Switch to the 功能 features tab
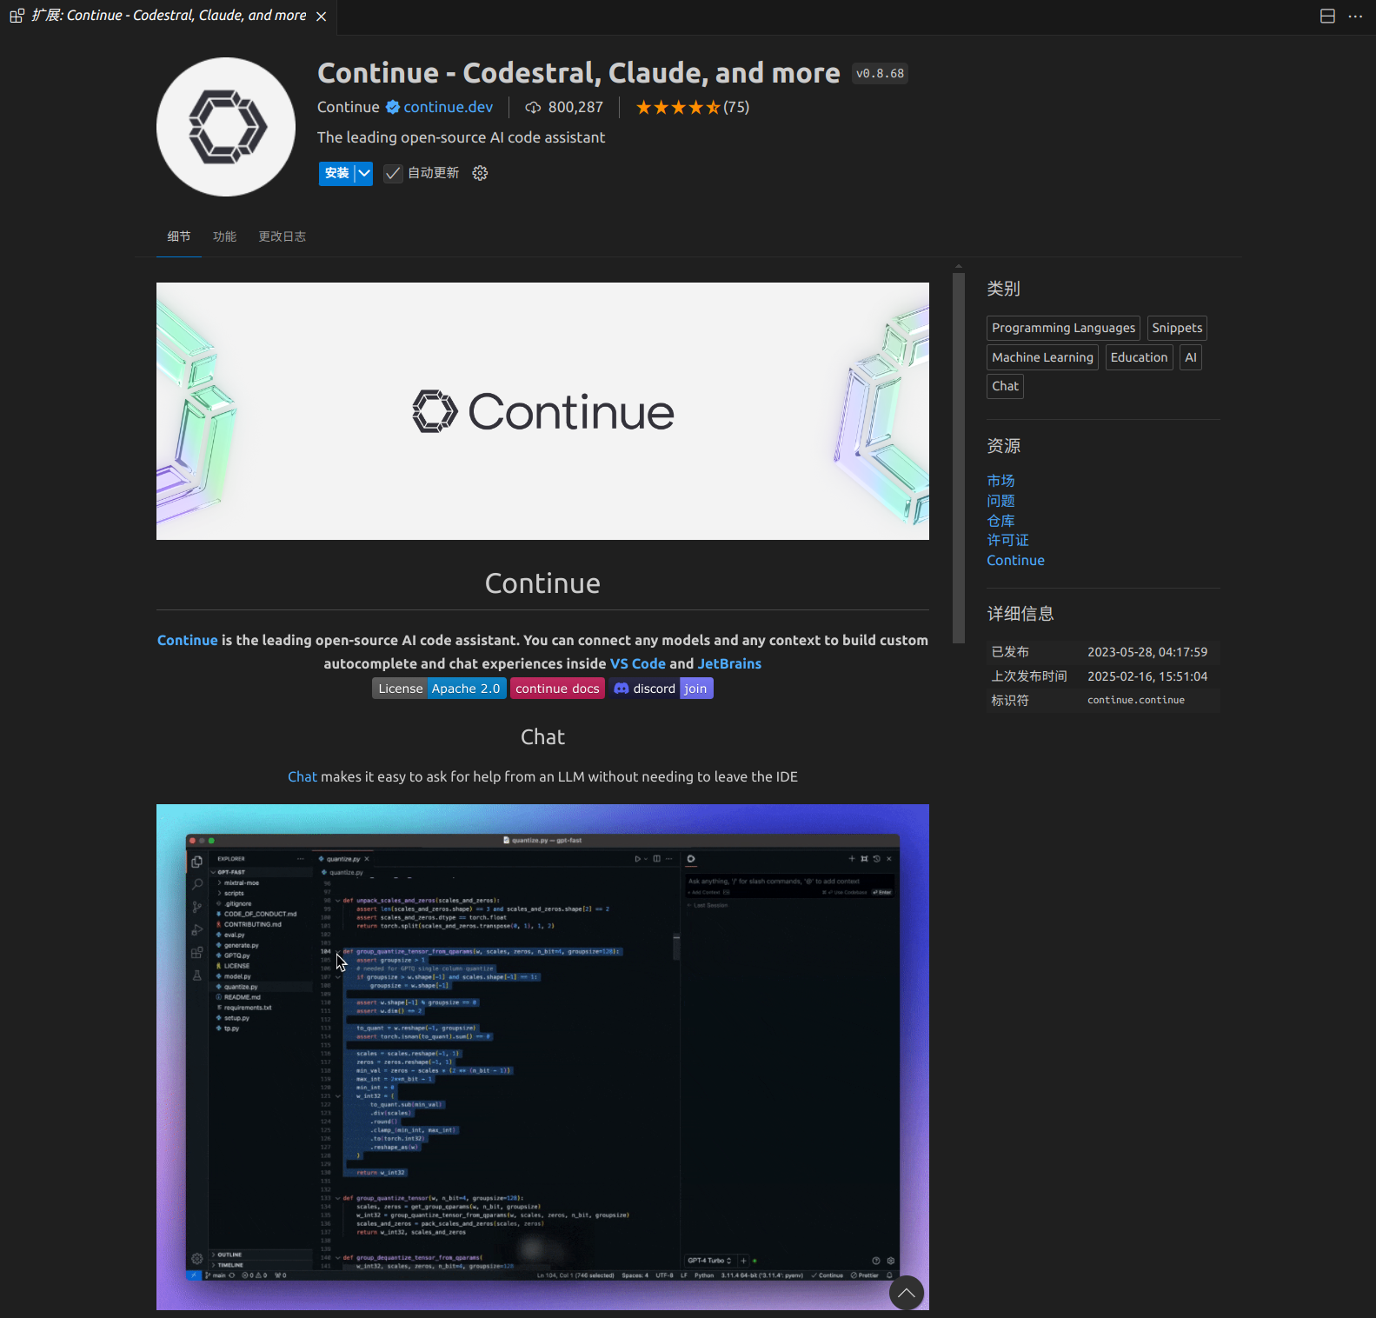This screenshot has height=1318, width=1376. (224, 236)
